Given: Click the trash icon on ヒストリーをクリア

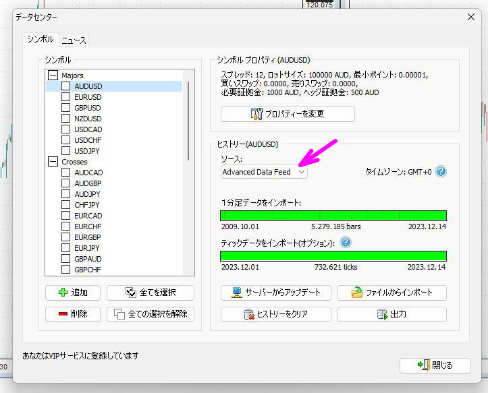Looking at the screenshot, I should point(248,314).
